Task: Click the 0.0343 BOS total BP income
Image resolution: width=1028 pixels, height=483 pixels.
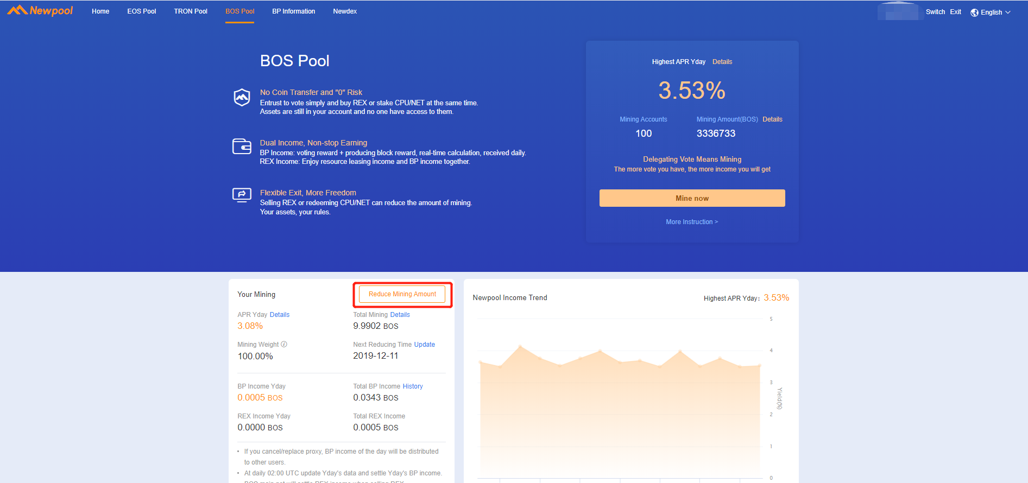Action: (x=376, y=398)
